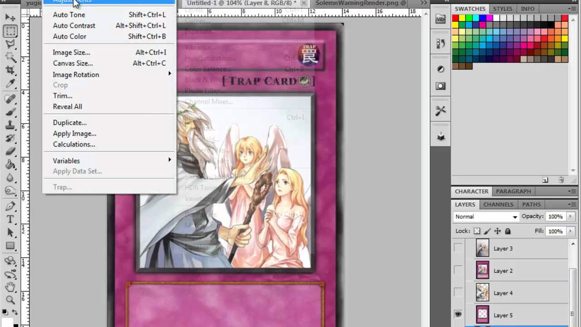Switch to the Paragraph tab
Image resolution: width=581 pixels, height=327 pixels.
coord(513,191)
